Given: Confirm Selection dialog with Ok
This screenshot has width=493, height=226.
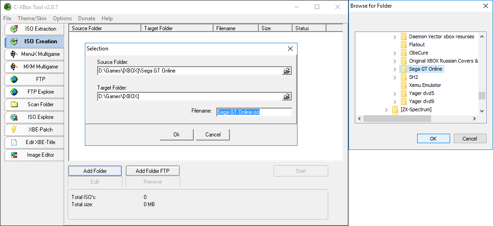Looking at the screenshot, I should click(177, 135).
